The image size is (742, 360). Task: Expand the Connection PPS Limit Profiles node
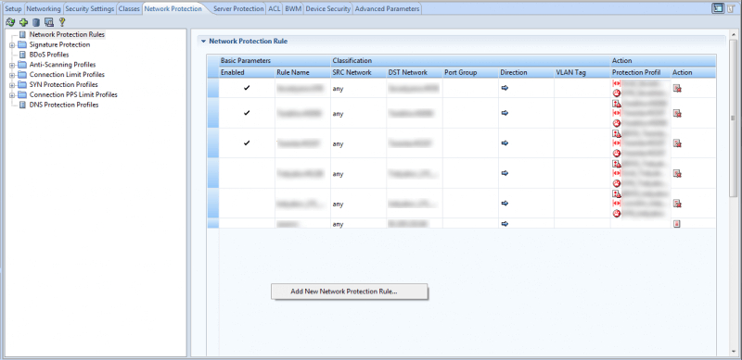[x=12, y=95]
